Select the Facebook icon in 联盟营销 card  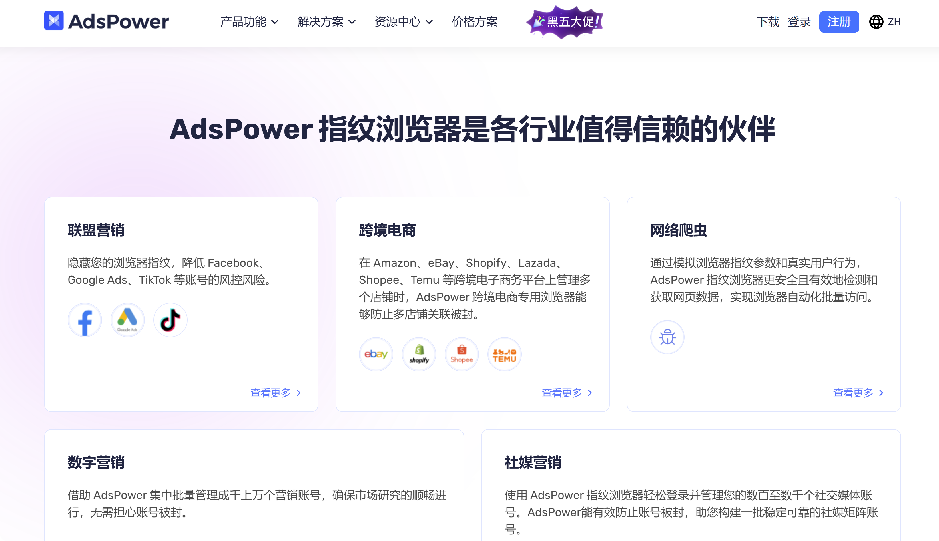(x=84, y=319)
